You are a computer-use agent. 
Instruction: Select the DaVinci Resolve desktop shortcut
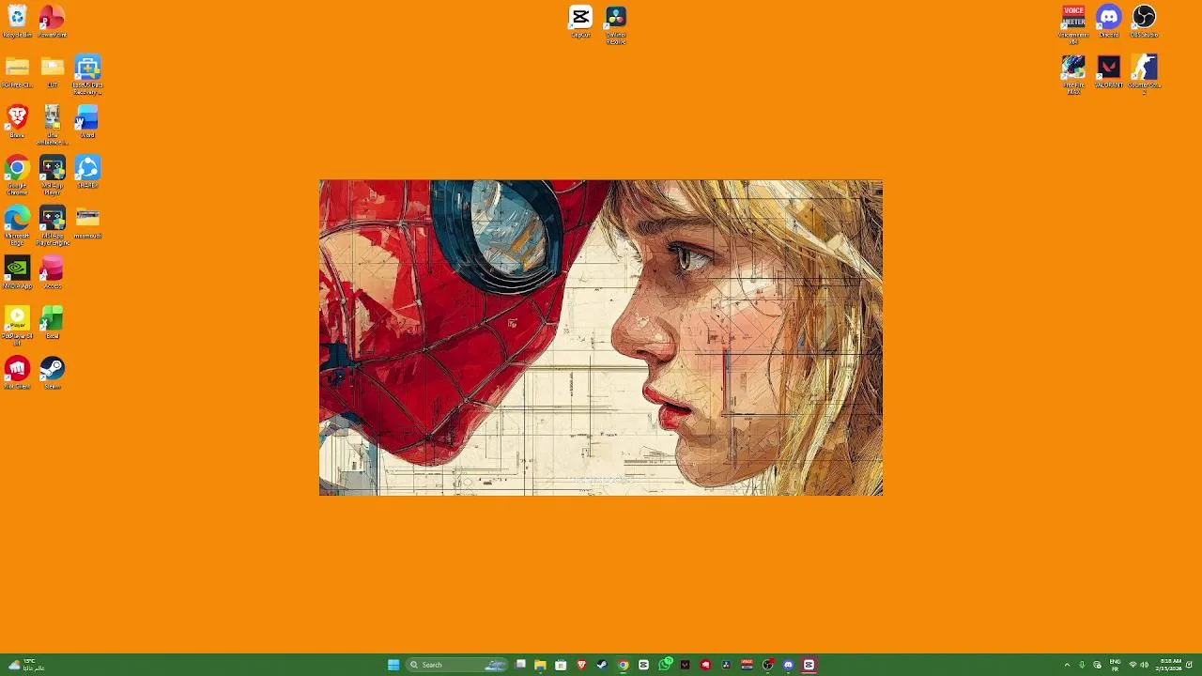616,25
